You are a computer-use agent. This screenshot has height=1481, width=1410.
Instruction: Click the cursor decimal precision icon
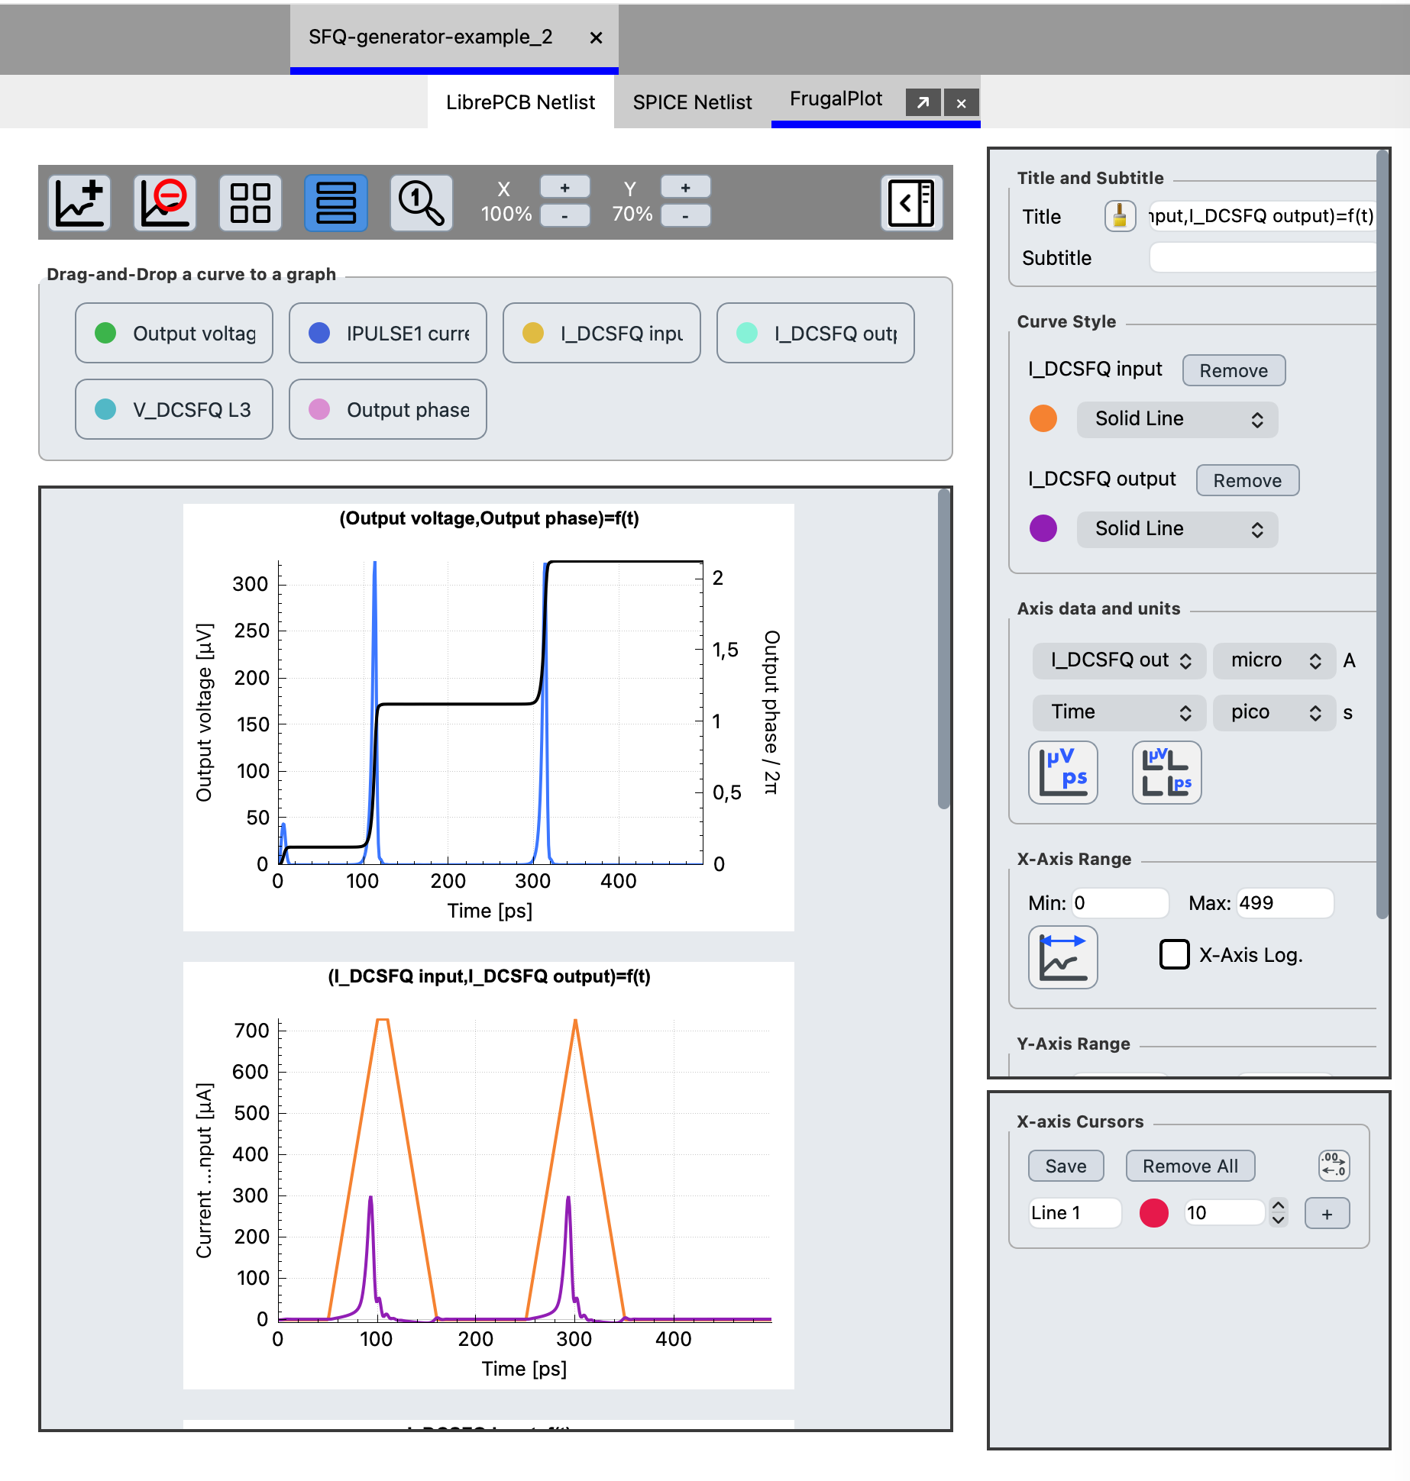[x=1334, y=1165]
